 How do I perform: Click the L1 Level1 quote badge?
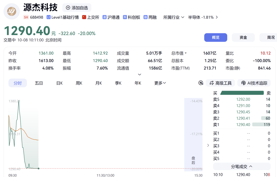[48, 17]
